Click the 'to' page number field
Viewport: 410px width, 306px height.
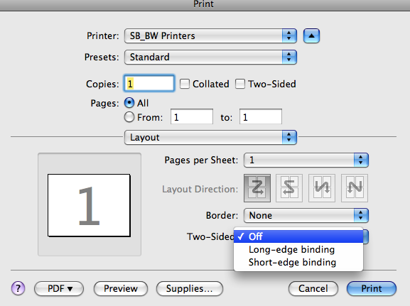point(261,117)
